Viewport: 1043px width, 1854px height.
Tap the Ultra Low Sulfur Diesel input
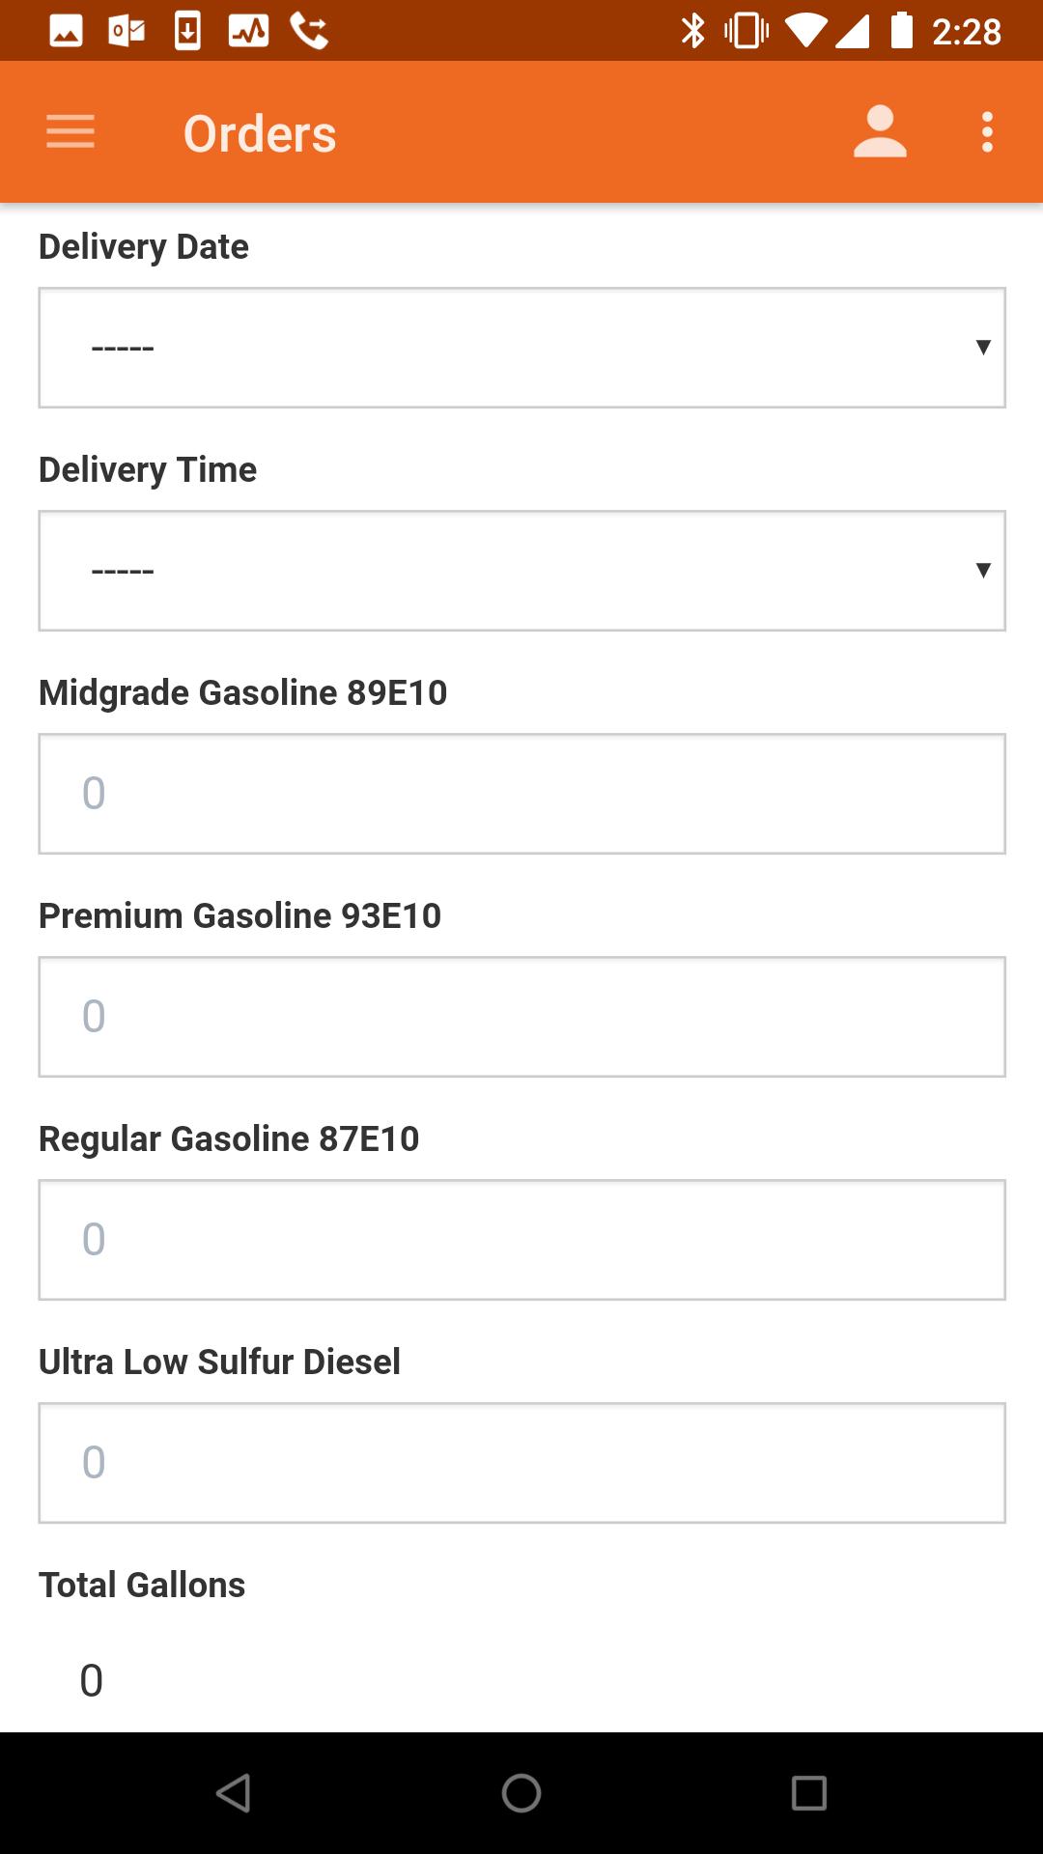click(x=521, y=1463)
